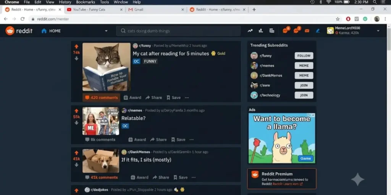Open 41k comments on DankMemes post

point(101,177)
